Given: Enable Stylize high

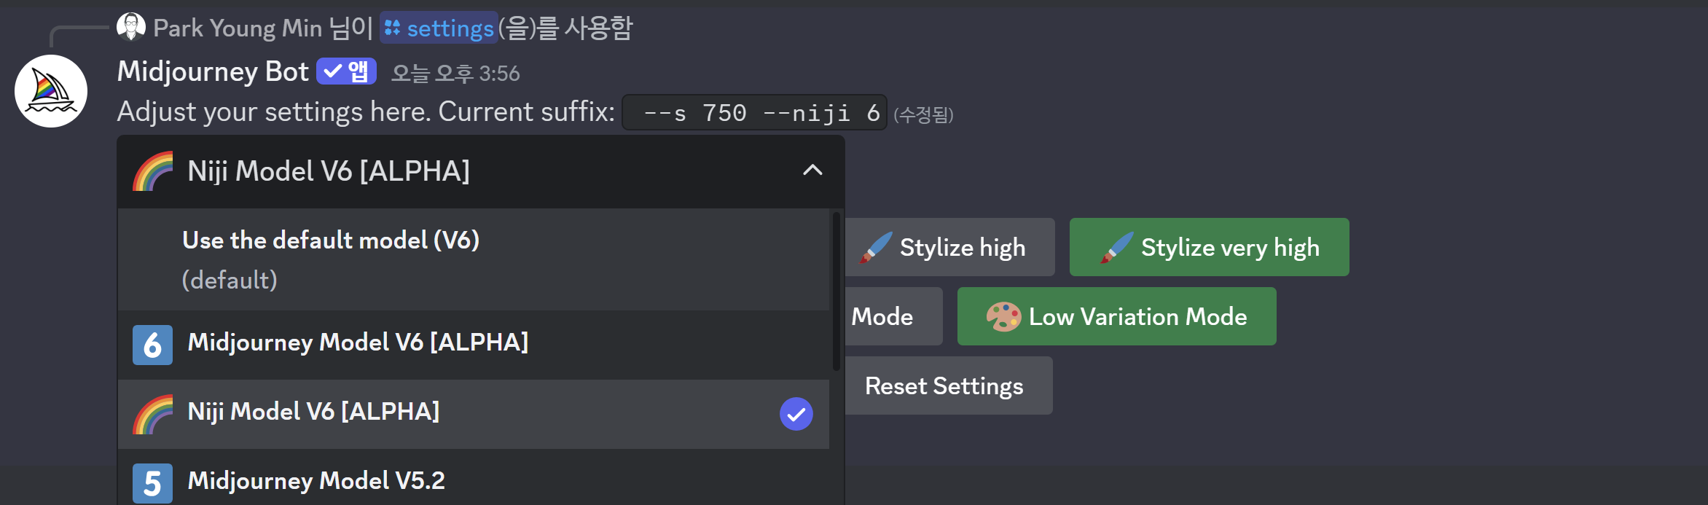Looking at the screenshot, I should 949,247.
